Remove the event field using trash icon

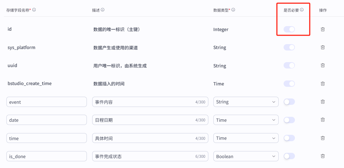(x=322, y=102)
